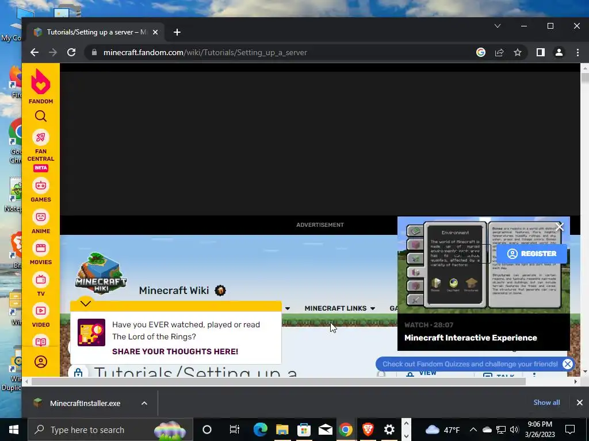This screenshot has height=441, width=589.
Task: Open Chrome three-dot menu
Action: (577, 52)
